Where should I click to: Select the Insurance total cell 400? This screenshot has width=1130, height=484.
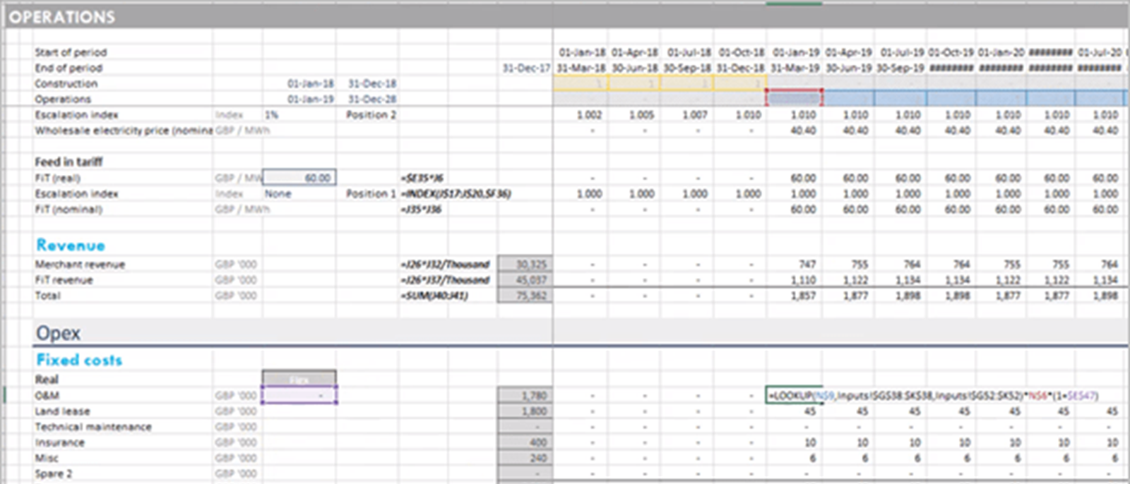tap(525, 442)
